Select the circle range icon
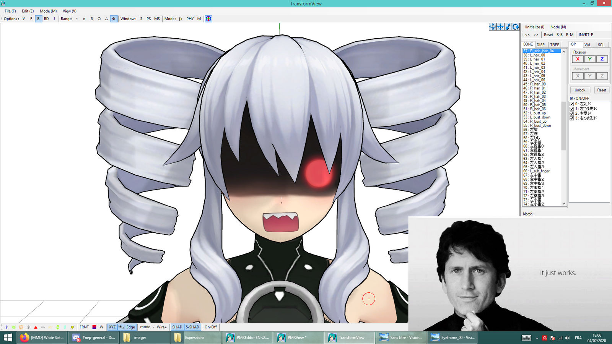This screenshot has width=612, height=344. pos(99,19)
